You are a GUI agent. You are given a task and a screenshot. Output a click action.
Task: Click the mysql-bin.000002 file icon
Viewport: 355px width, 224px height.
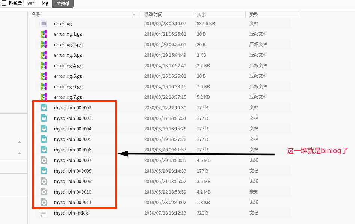[44, 107]
